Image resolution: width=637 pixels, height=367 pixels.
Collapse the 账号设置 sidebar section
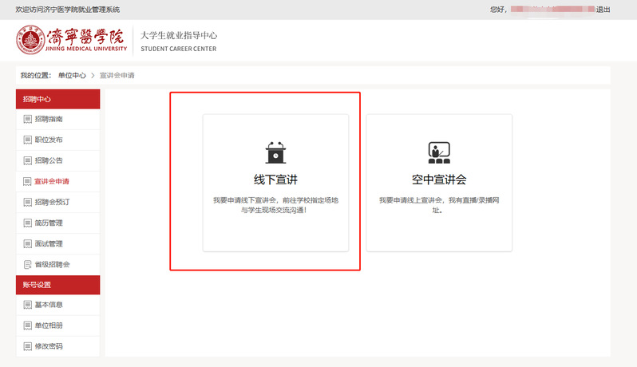pyautogui.click(x=57, y=285)
